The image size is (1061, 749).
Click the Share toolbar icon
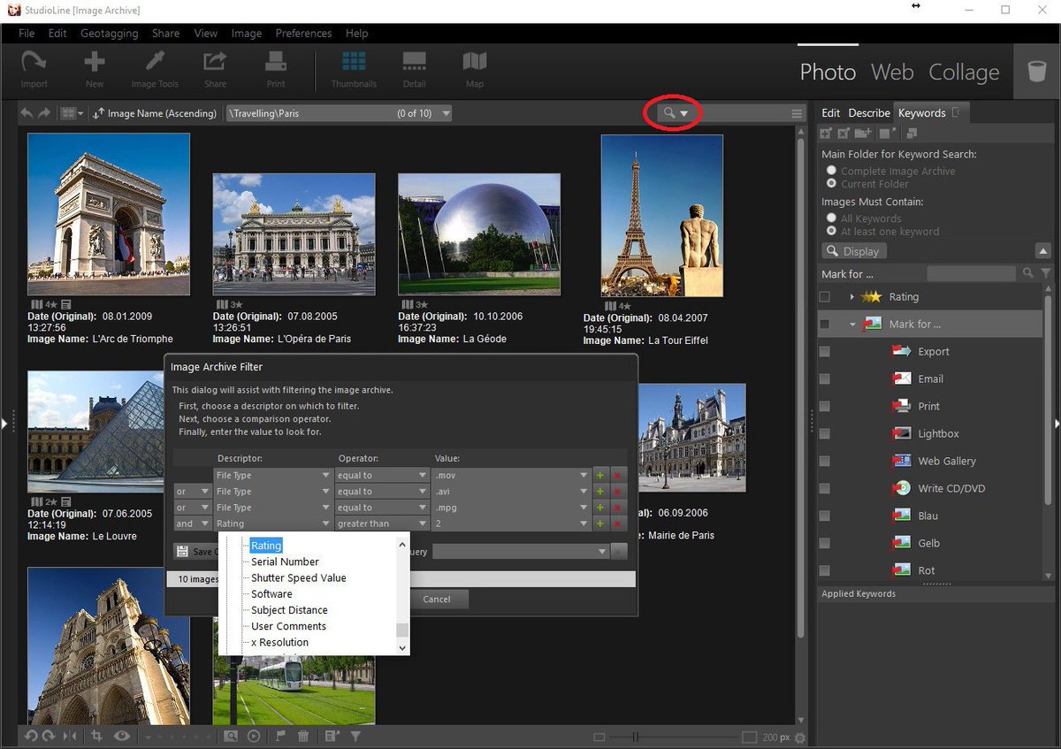click(x=216, y=69)
